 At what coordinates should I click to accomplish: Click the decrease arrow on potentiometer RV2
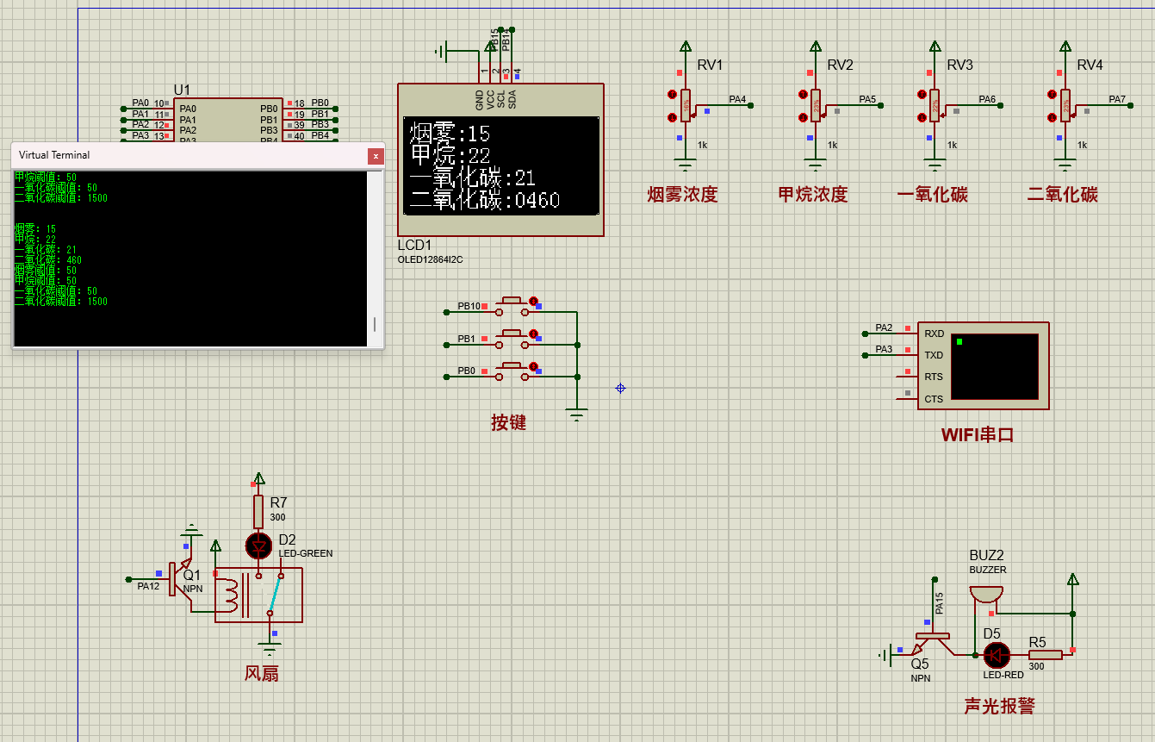pyautogui.click(x=803, y=117)
